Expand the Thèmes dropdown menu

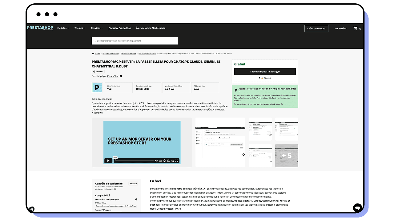pyautogui.click(x=80, y=28)
